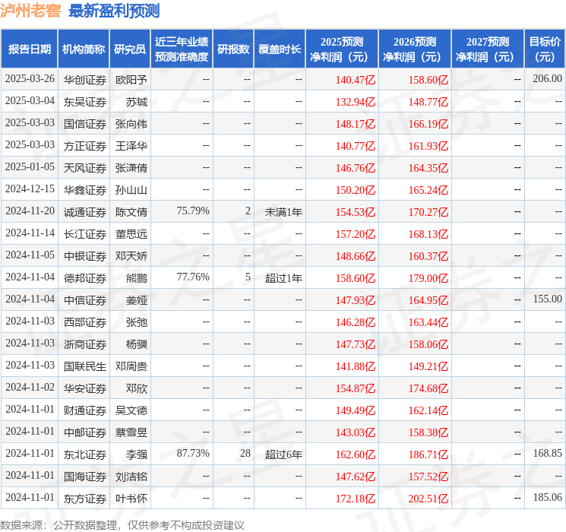Viewport: 566px width, 532px height.
Task: Click the 2026预测净利润 column header
Action: 415,49
